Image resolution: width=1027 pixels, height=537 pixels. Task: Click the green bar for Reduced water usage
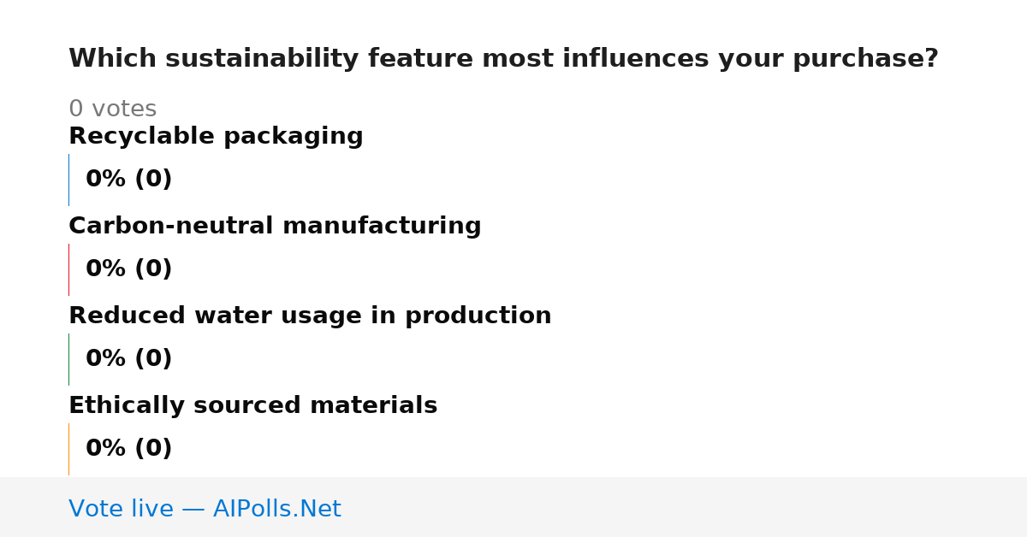(68, 359)
